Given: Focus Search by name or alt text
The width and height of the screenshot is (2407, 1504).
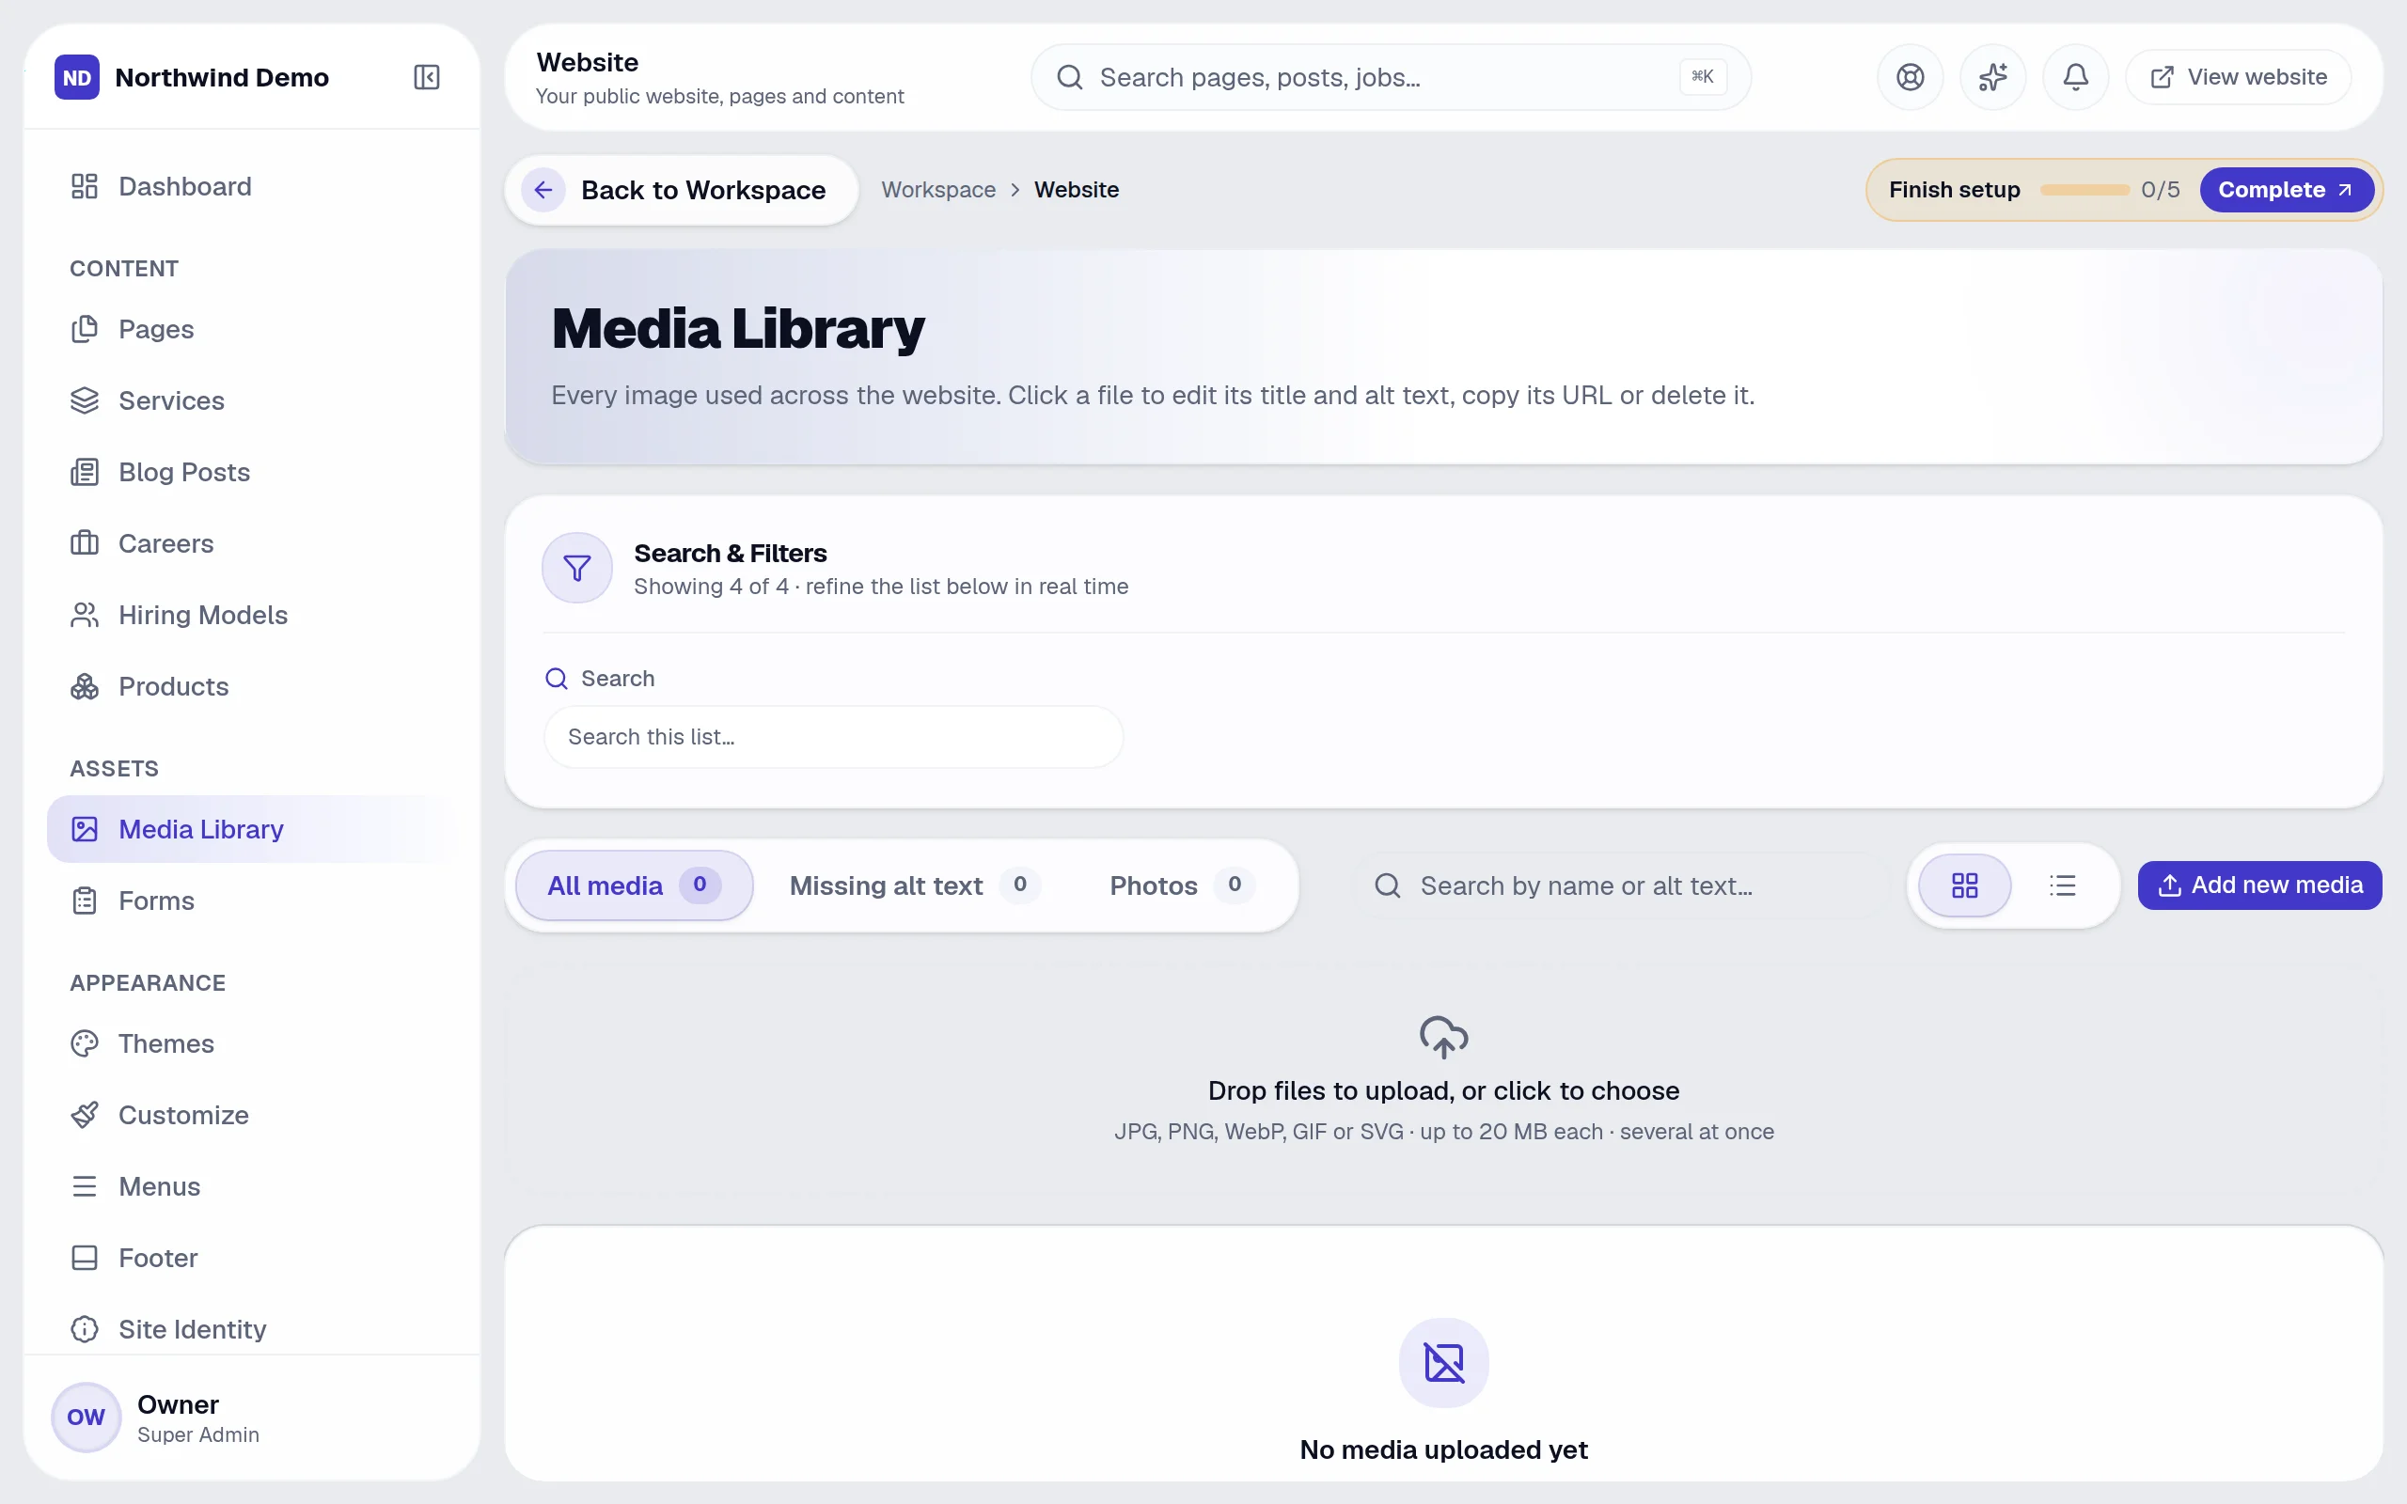Looking at the screenshot, I should click(1619, 885).
